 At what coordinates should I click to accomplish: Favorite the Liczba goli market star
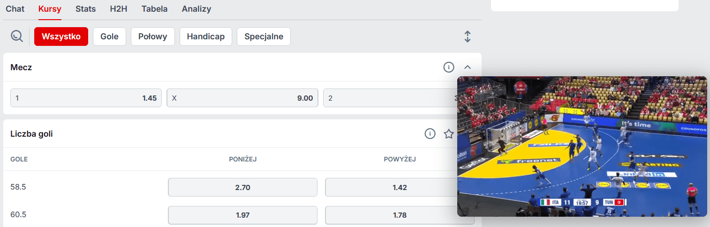[449, 134]
